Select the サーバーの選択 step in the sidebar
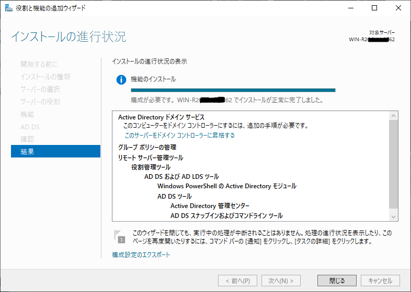 pos(40,89)
